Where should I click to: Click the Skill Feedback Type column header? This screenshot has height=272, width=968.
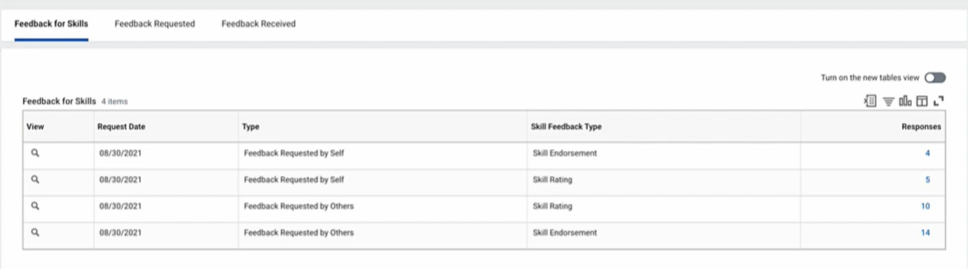click(x=567, y=126)
